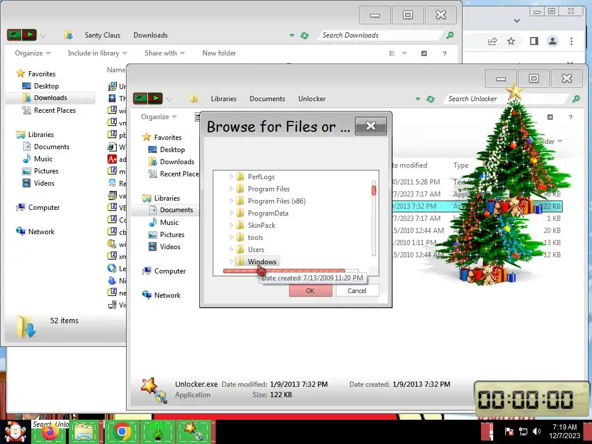Click Libraries in Unlocker address breadcrumb

click(x=224, y=98)
